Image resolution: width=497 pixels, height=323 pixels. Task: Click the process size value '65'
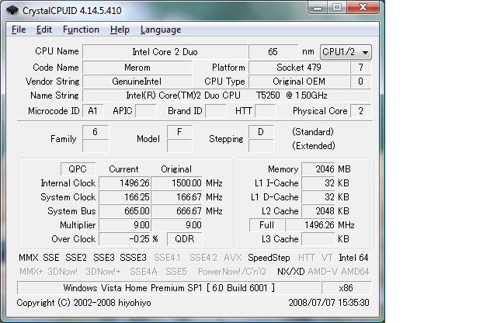(x=273, y=52)
